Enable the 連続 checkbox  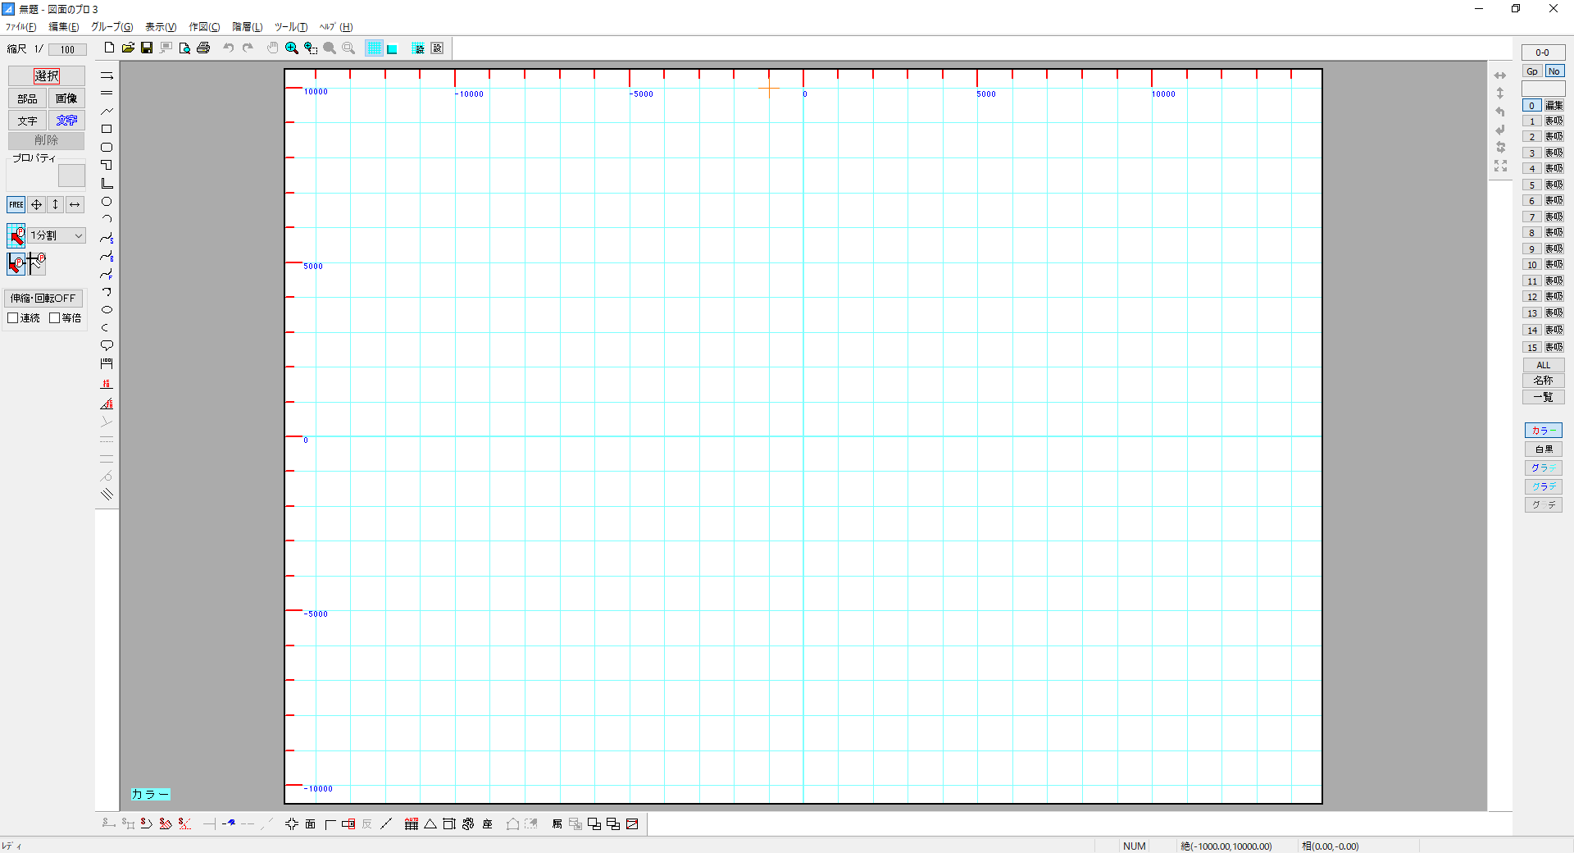tap(13, 318)
